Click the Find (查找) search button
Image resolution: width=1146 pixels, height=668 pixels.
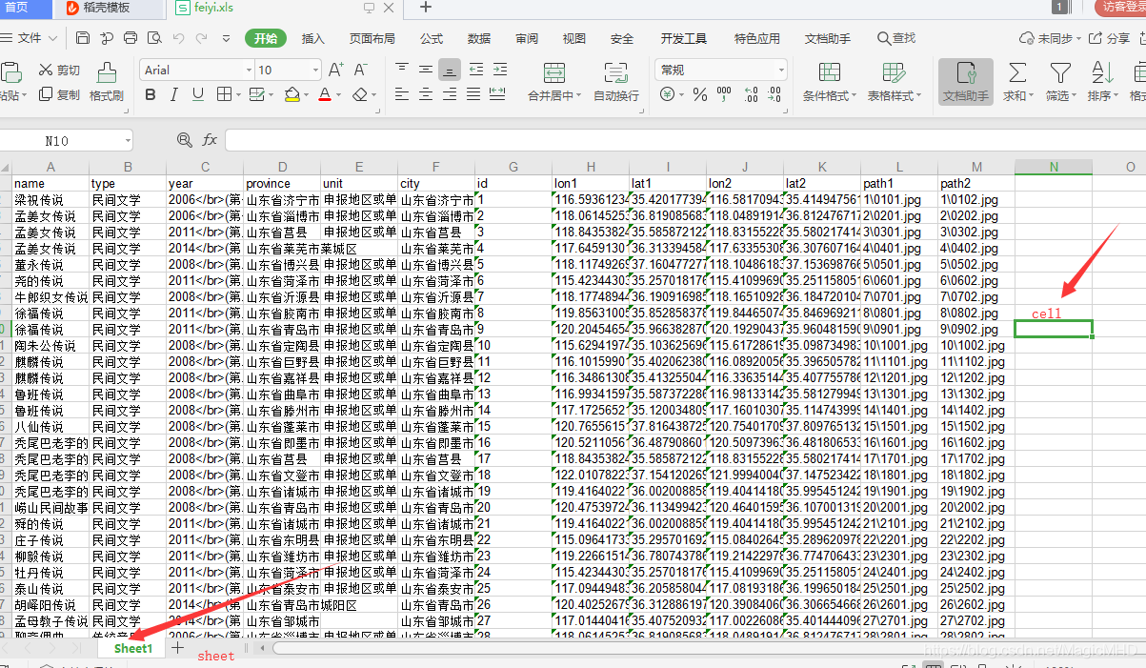click(x=896, y=38)
